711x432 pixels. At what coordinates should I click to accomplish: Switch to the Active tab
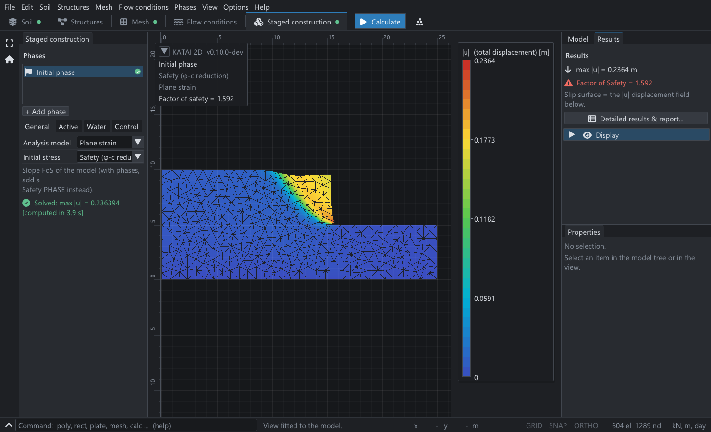coord(68,127)
